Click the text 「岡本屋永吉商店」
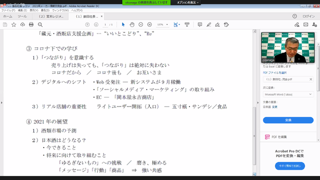The height and width of the screenshot is (180, 320). point(134,97)
